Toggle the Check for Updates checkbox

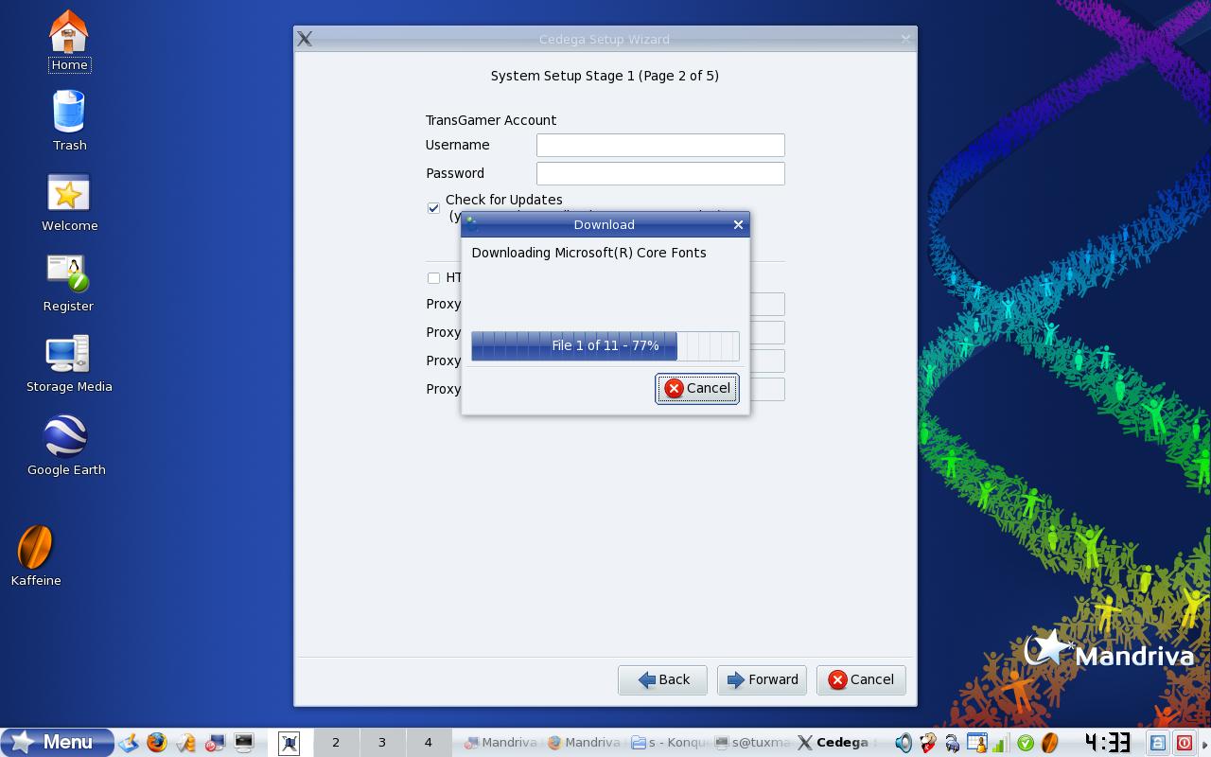click(x=433, y=207)
